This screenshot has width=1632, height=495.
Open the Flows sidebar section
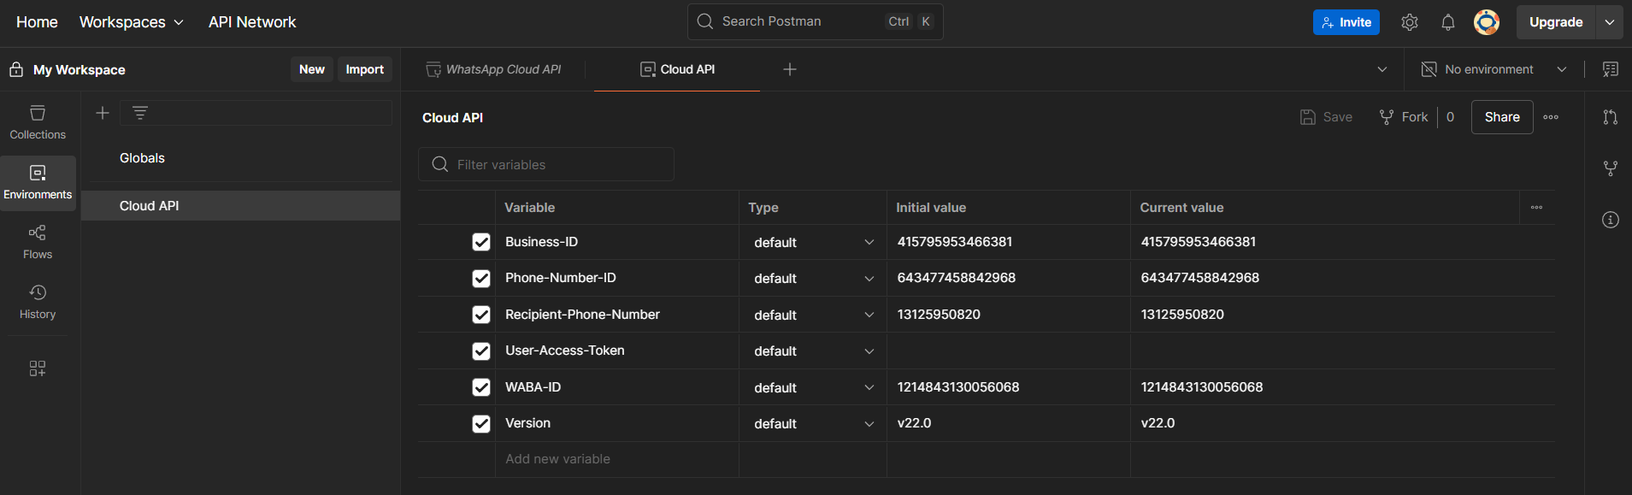(38, 242)
